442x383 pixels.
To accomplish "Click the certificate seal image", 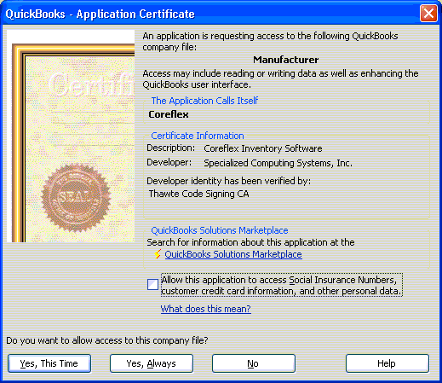I will click(76, 198).
